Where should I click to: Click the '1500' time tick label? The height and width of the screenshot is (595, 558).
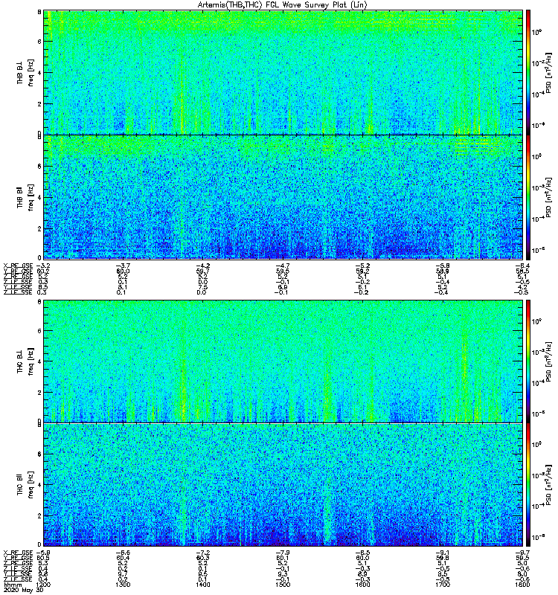pyautogui.click(x=283, y=585)
